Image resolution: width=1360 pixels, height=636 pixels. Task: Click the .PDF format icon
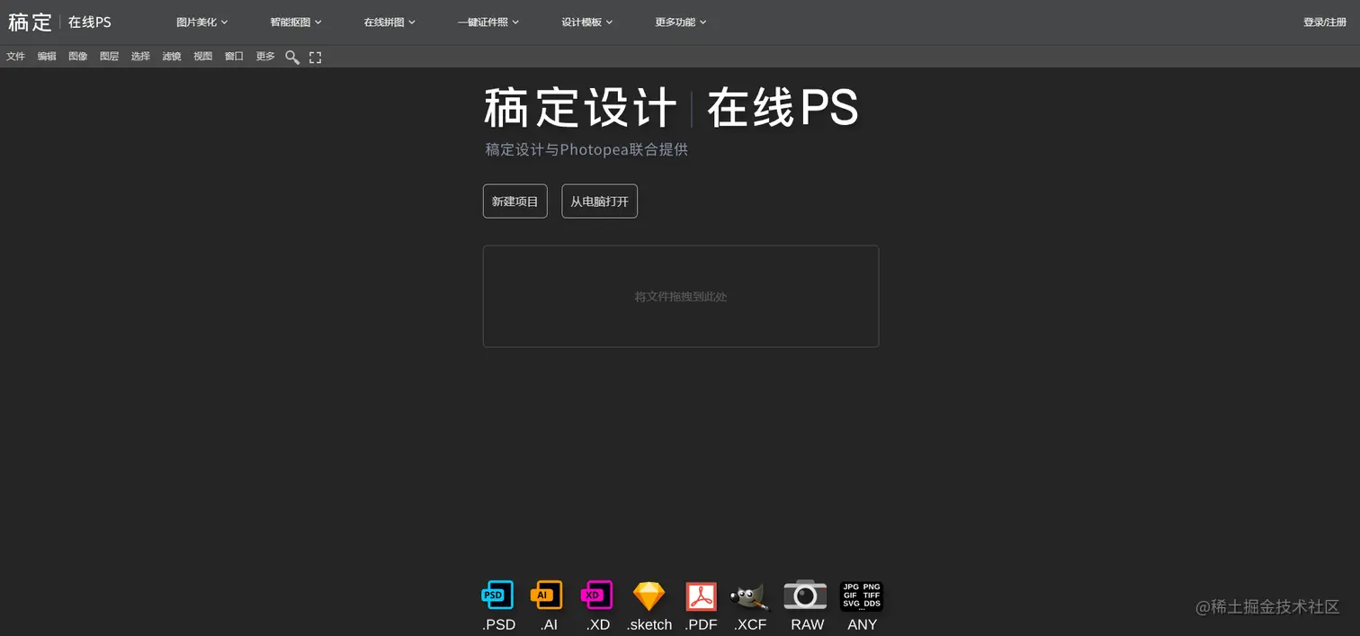(701, 596)
